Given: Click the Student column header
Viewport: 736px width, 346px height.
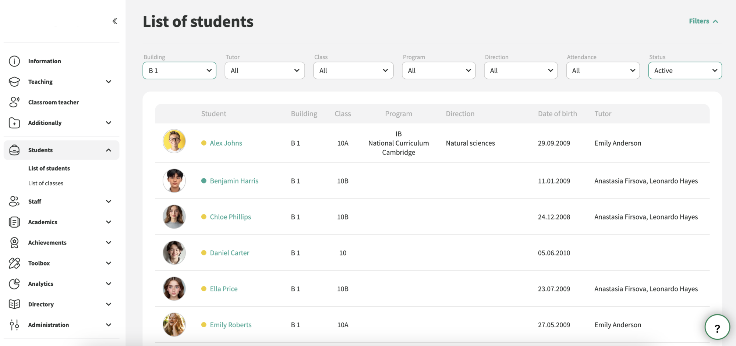Looking at the screenshot, I should click(x=214, y=114).
